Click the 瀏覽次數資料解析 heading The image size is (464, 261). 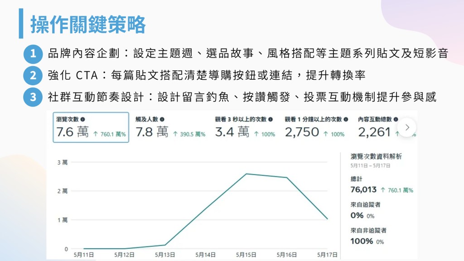pyautogui.click(x=376, y=156)
